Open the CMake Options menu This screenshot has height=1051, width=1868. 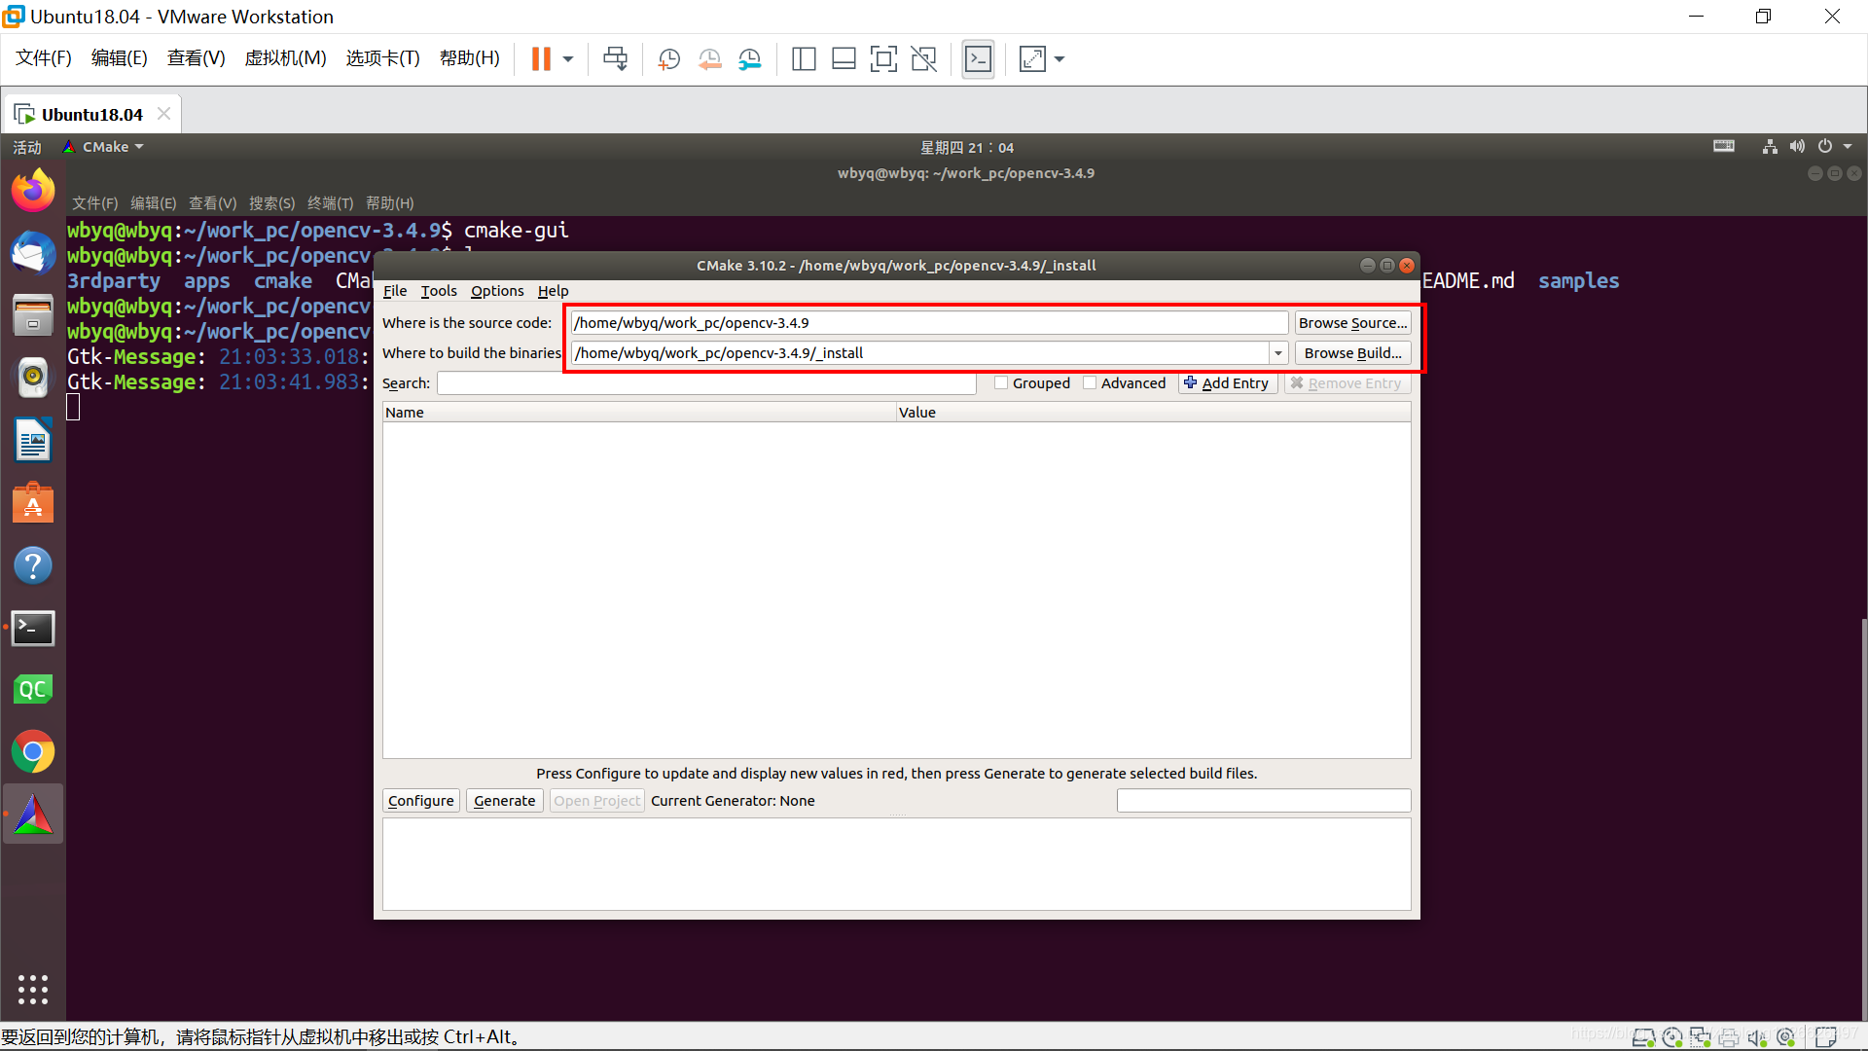(497, 291)
